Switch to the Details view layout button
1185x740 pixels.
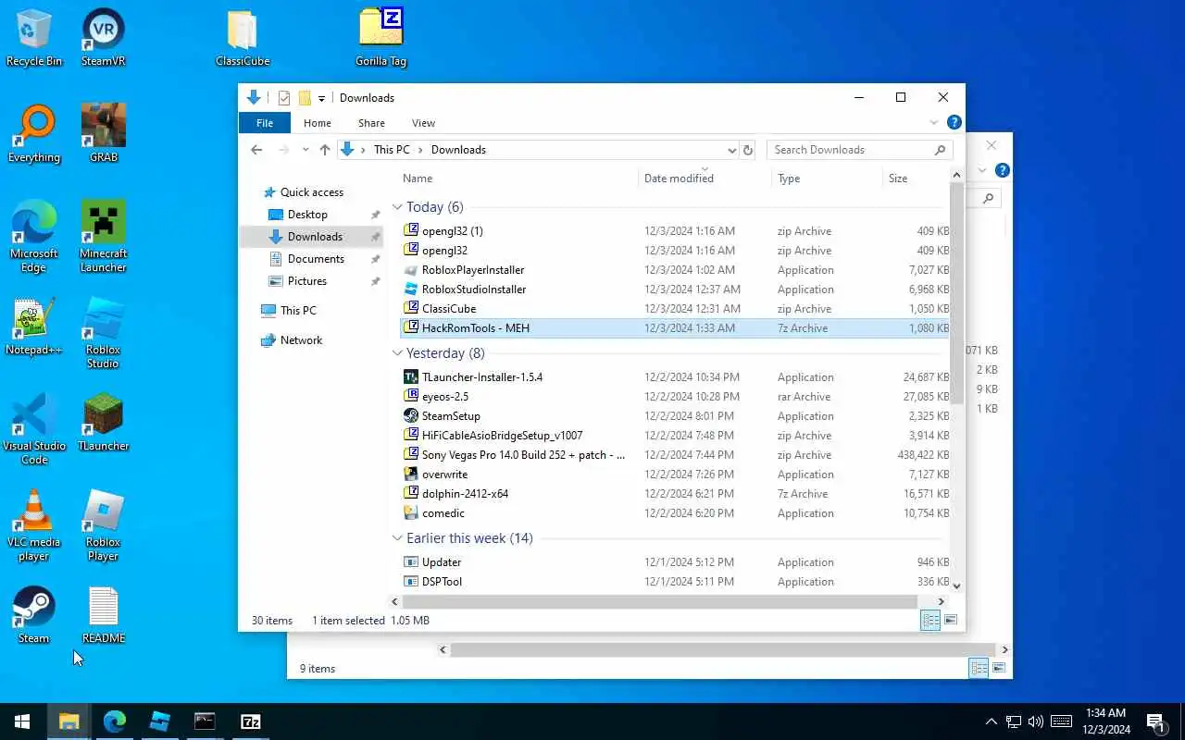(x=930, y=621)
